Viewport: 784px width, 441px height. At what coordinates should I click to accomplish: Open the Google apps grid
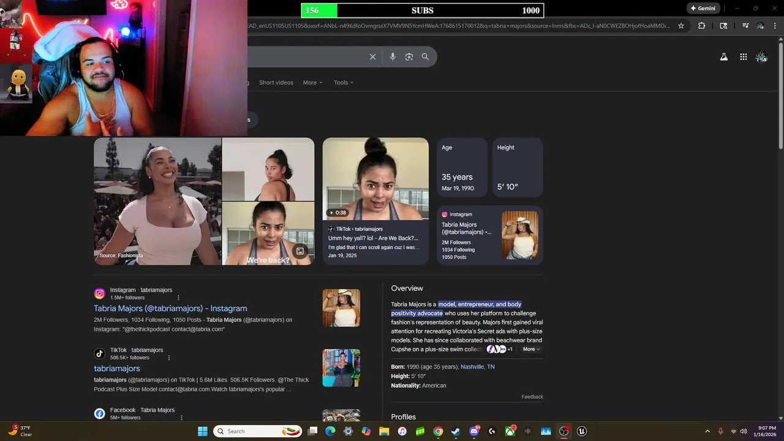click(743, 57)
